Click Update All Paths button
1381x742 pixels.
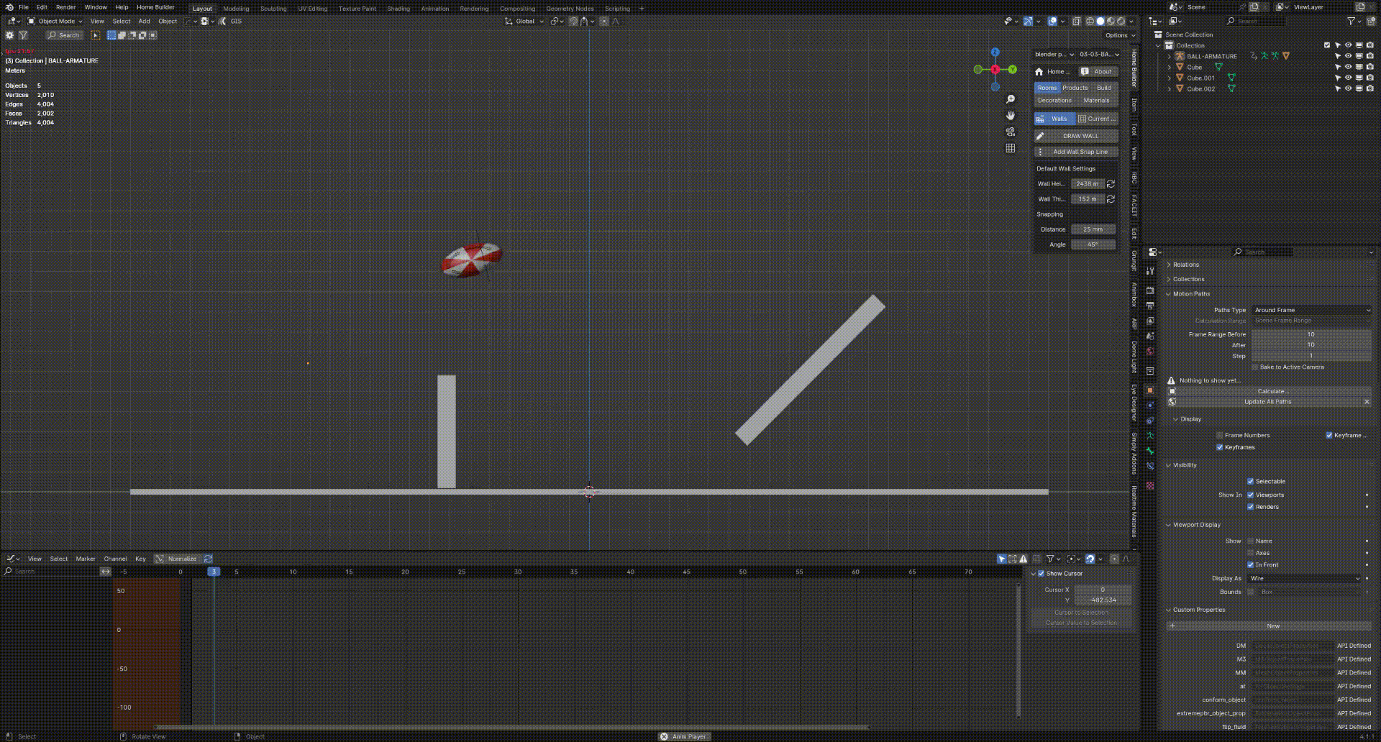(x=1264, y=402)
